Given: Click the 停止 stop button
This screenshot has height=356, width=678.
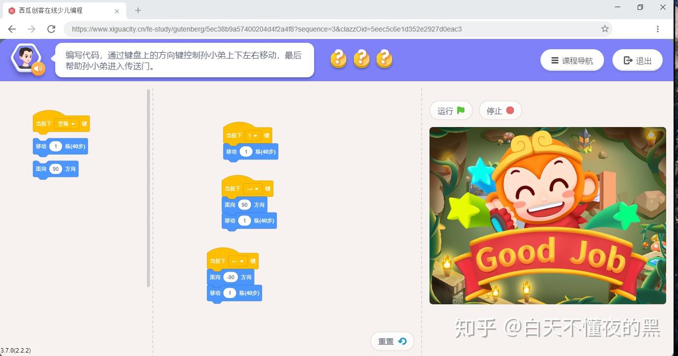Looking at the screenshot, I should [500, 111].
